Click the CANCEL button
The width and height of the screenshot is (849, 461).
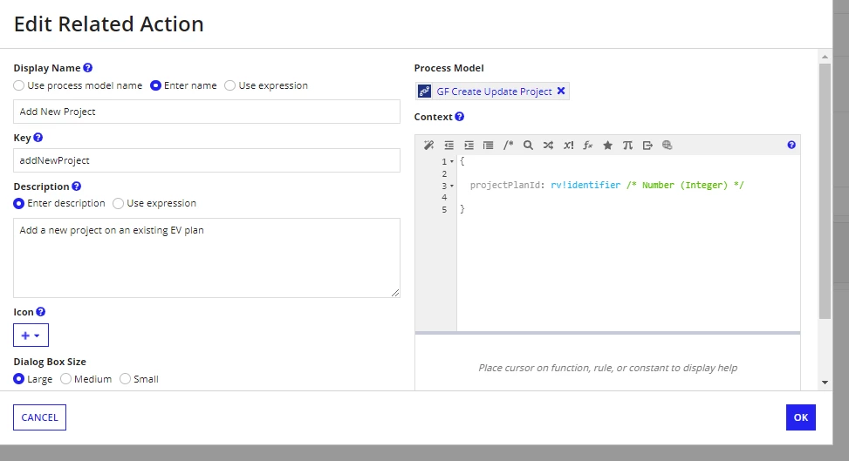(x=39, y=417)
